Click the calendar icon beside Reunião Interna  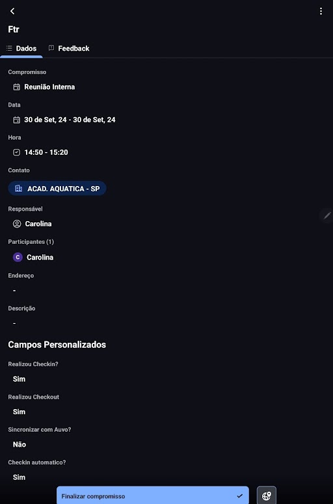[x=16, y=87]
